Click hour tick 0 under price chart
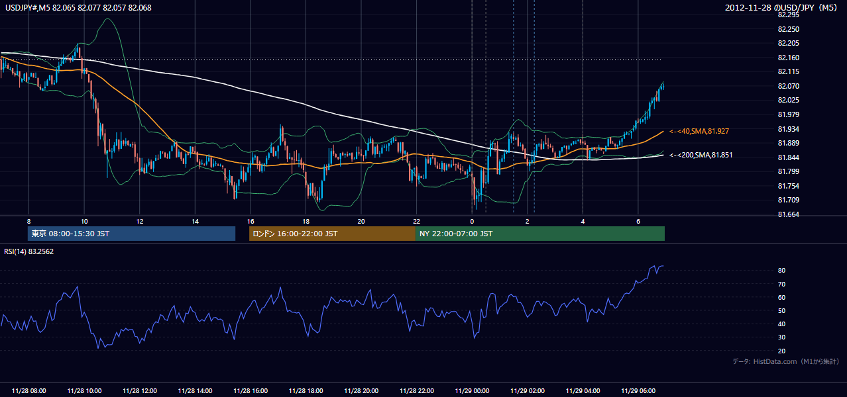 point(472,221)
